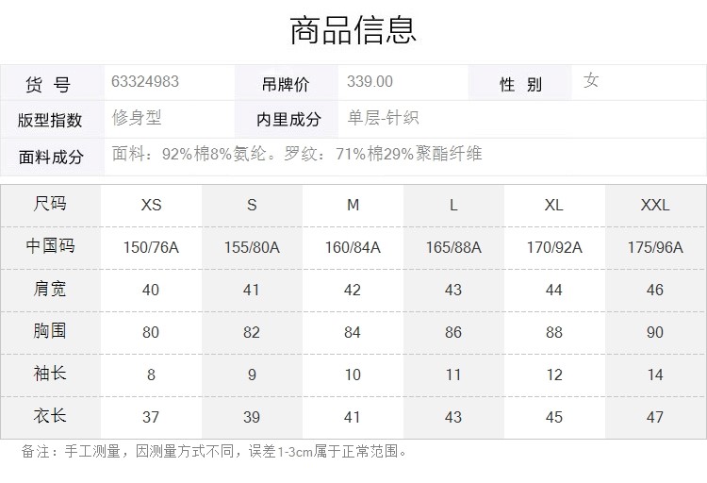
Task: Select 袖长 value 12 for XL
Action: 554,375
